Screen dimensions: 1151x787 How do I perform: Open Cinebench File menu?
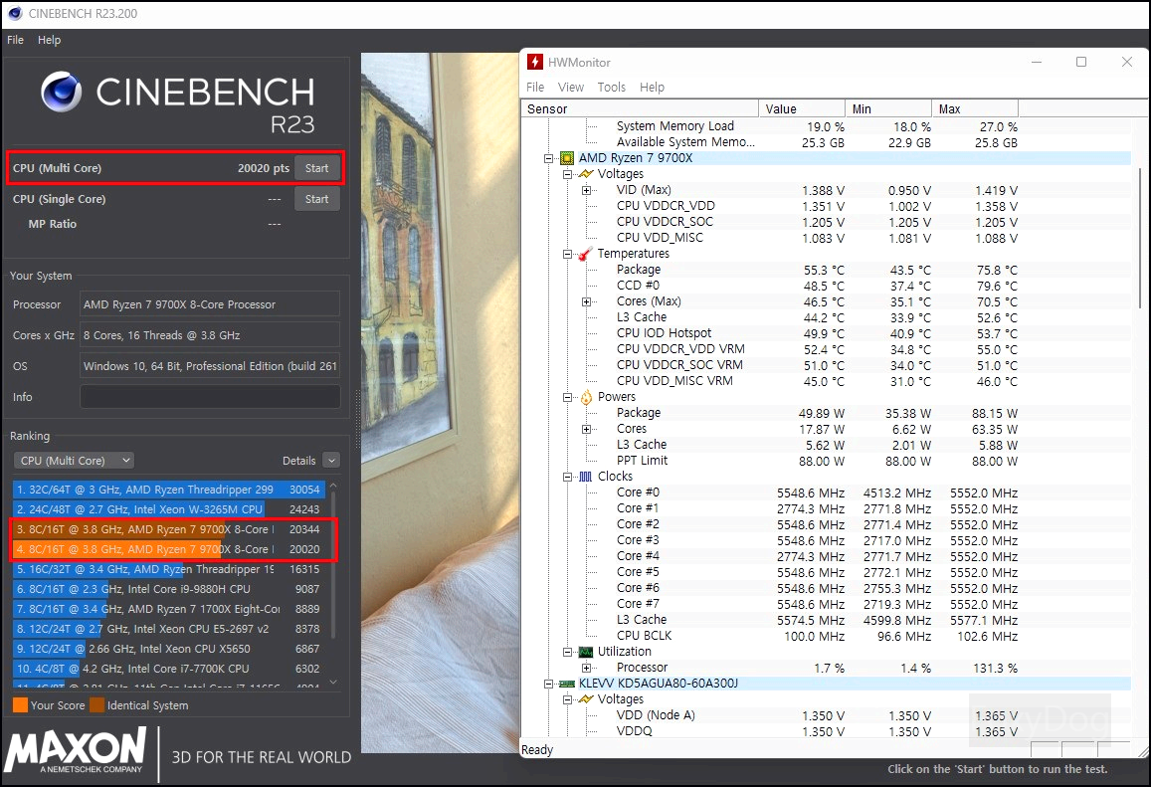pyautogui.click(x=15, y=40)
